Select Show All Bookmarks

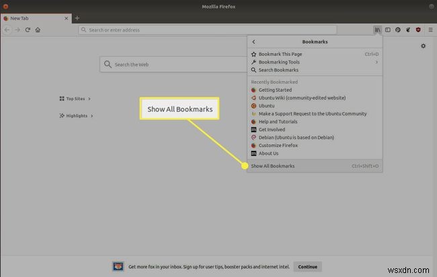(x=315, y=166)
